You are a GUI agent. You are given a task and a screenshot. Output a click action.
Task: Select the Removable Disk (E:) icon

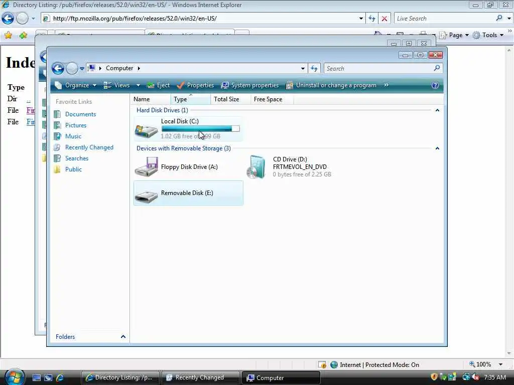point(146,197)
